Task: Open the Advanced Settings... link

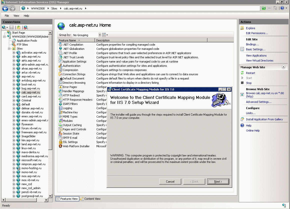Action: [x=259, y=102]
